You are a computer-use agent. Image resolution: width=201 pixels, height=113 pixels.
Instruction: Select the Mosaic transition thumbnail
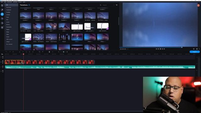pos(64,37)
